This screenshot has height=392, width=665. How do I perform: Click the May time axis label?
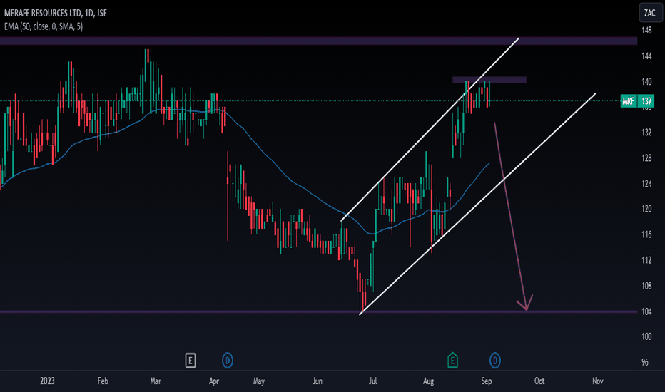coord(259,381)
